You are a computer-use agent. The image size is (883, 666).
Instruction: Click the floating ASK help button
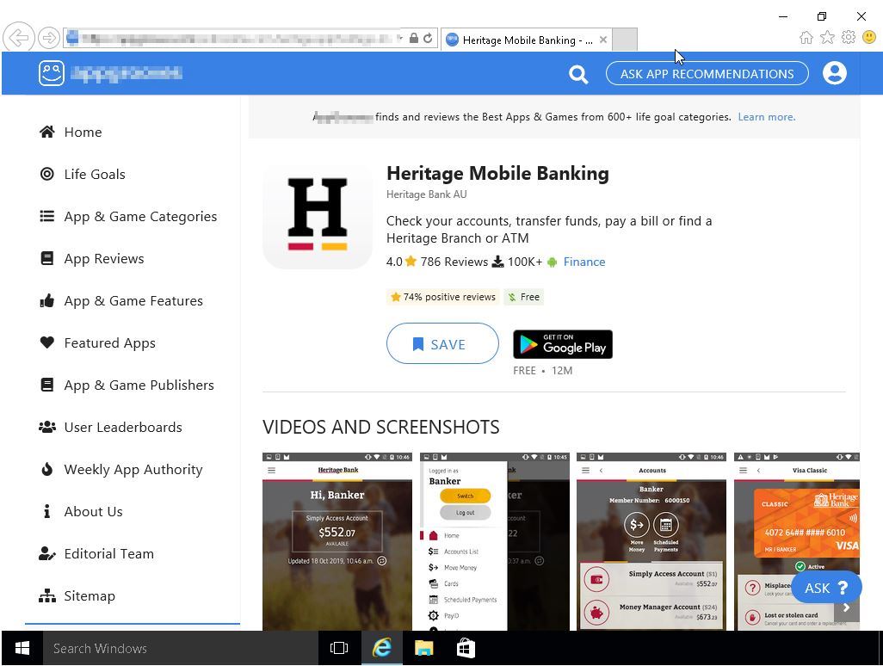coord(826,589)
